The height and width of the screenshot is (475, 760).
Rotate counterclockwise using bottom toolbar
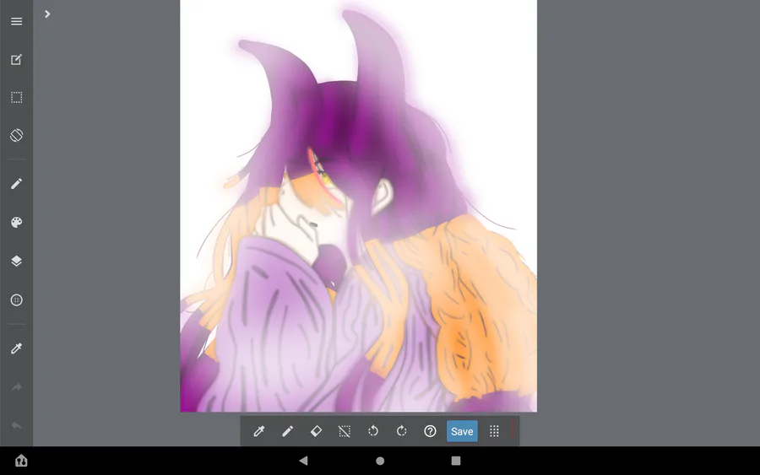pyautogui.click(x=372, y=431)
